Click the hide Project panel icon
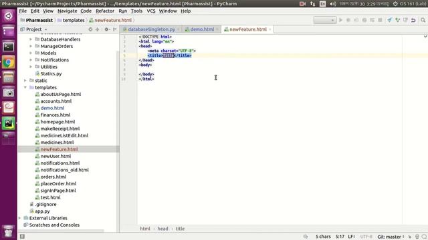Viewport: 428px width, 240px height. click(115, 29)
